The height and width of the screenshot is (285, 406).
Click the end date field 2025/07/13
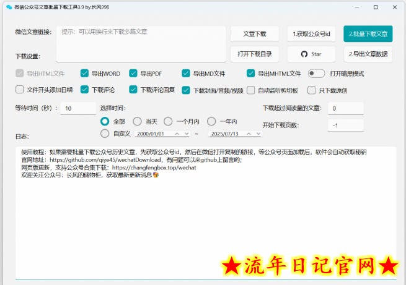(224, 134)
